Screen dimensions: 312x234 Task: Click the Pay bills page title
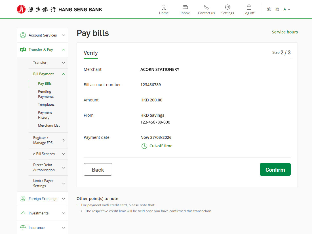coord(93,33)
